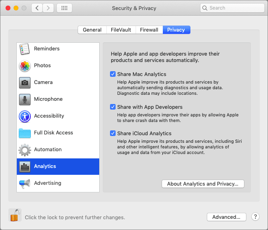Image resolution: width=268 pixels, height=230 pixels.
Task: Select the Automation gear icon
Action: tap(25, 150)
